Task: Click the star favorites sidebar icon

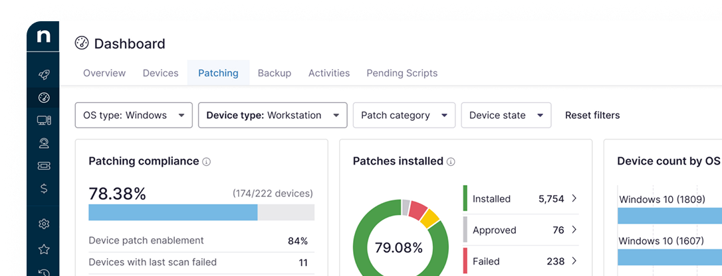Action: 44,249
